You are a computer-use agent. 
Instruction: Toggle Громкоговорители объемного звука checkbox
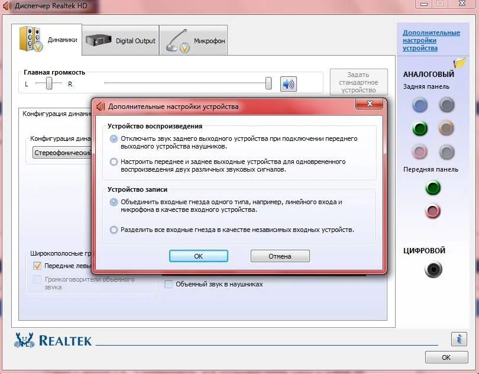coord(37,279)
